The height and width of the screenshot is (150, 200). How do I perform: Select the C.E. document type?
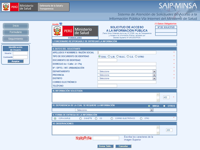(128, 56)
